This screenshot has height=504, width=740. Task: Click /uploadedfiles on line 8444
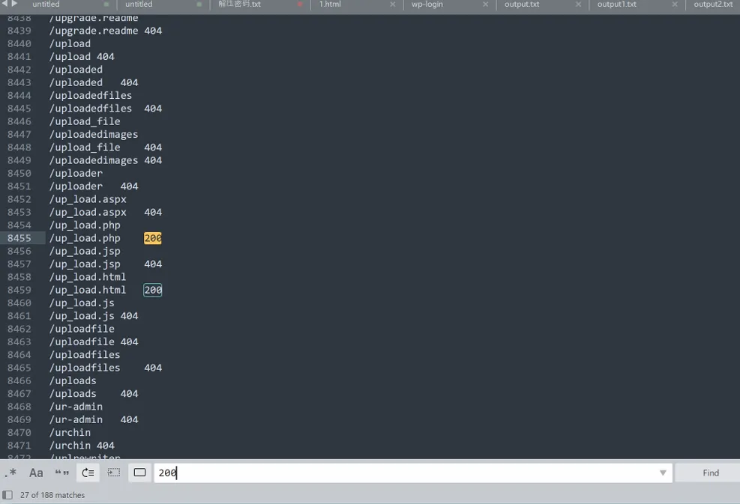coord(91,95)
